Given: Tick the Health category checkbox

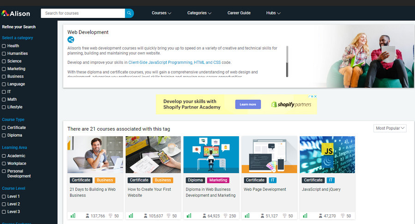Looking at the screenshot, I should (4, 46).
